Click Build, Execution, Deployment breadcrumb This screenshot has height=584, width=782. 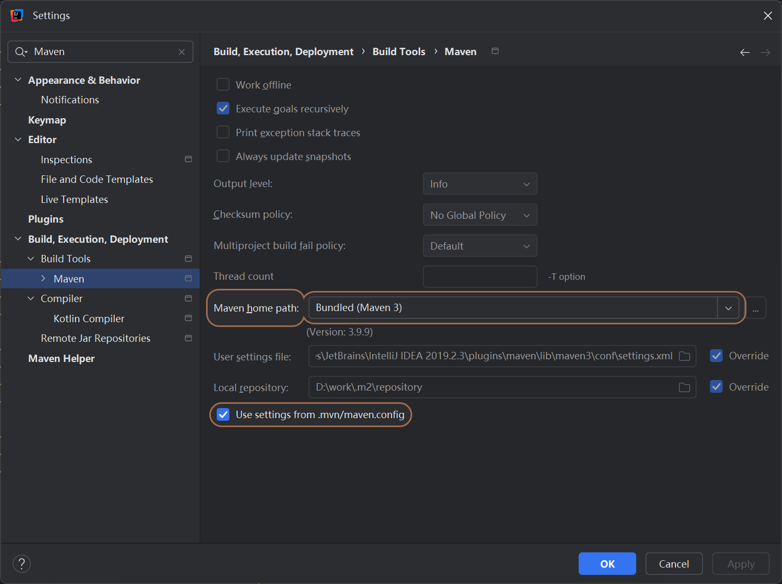[283, 51]
